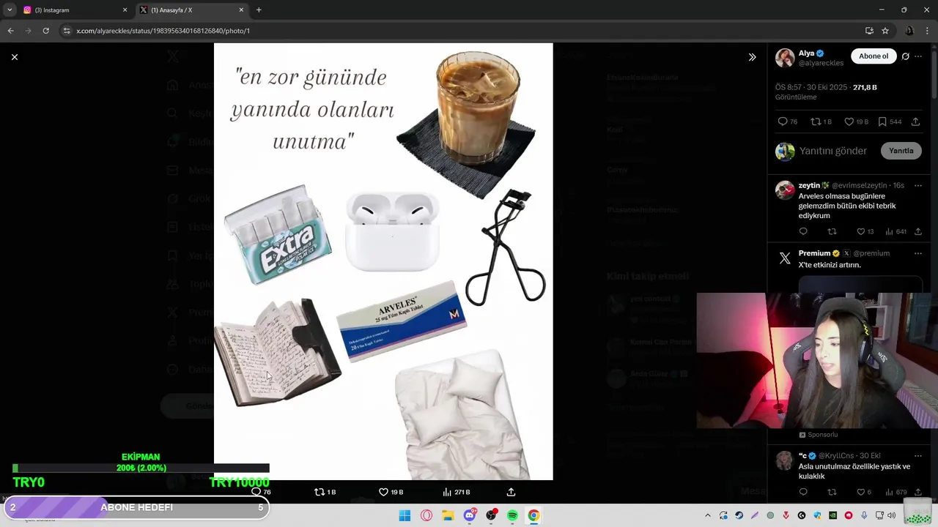This screenshot has width=938, height=527.
Task: Click the Yanıtını gönder reply field
Action: pyautogui.click(x=832, y=151)
